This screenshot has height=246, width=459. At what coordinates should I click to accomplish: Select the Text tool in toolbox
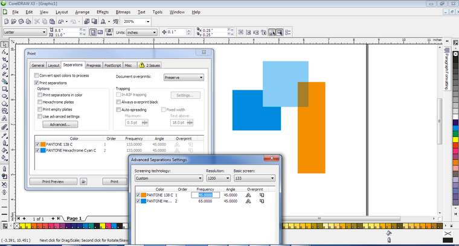(4, 118)
